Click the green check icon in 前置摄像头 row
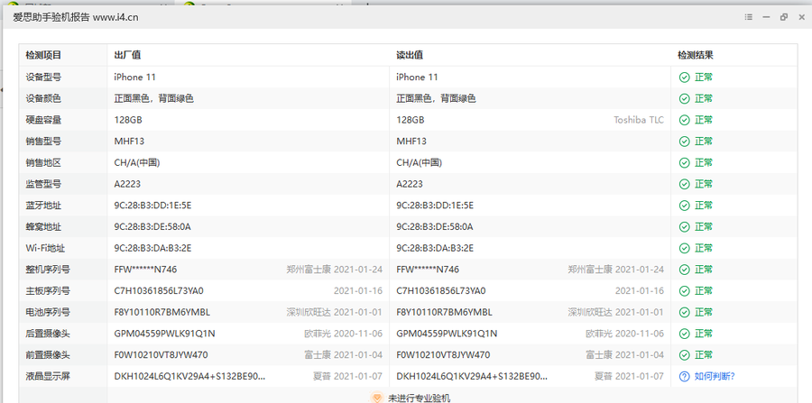Screen dimensions: 812x403 tap(685, 355)
